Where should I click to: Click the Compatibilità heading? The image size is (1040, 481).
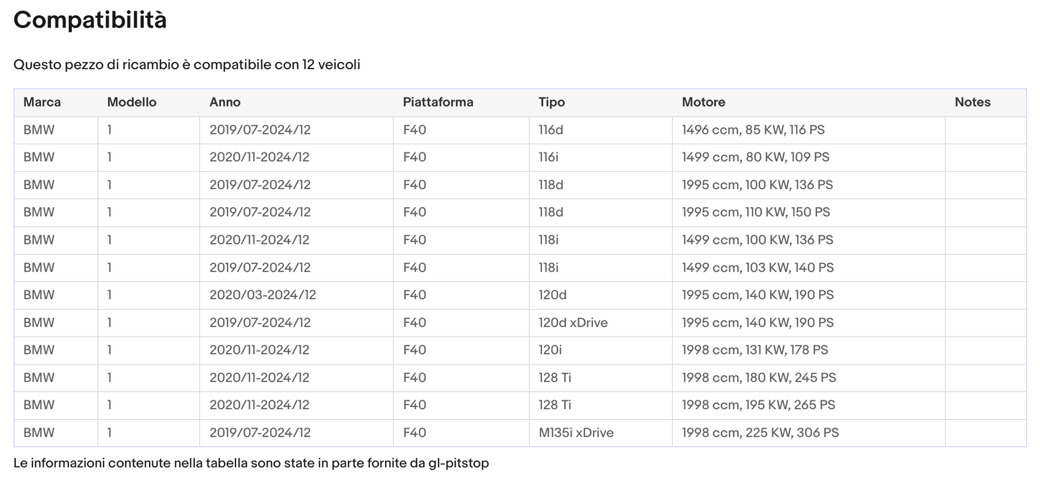[x=90, y=20]
